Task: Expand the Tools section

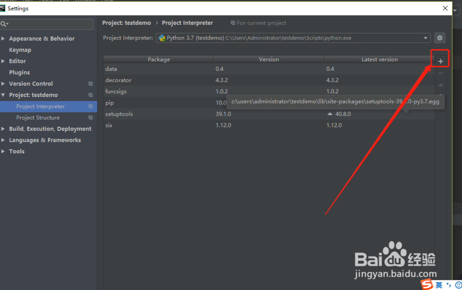Action: (3, 151)
